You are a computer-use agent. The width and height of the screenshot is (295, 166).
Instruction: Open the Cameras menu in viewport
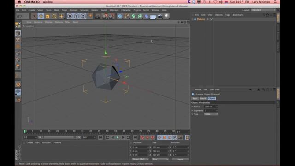38,22
